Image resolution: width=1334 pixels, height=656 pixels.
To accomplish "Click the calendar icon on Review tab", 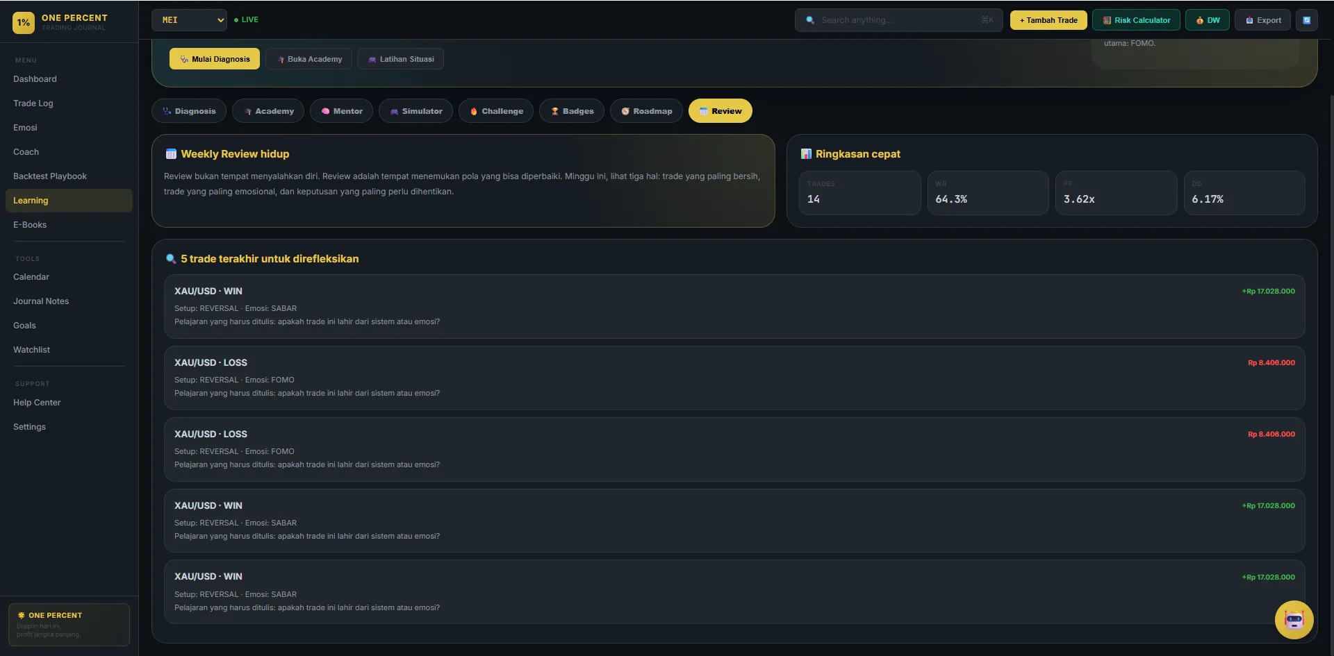I will pyautogui.click(x=703, y=111).
